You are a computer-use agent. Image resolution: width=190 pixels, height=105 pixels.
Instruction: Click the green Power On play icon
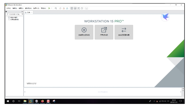pos(49,8)
